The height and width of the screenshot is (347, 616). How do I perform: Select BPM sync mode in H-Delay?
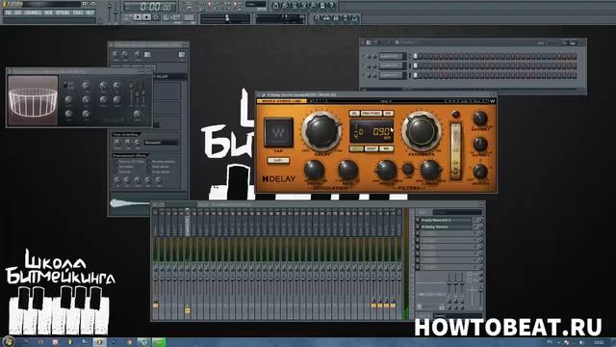click(356, 148)
